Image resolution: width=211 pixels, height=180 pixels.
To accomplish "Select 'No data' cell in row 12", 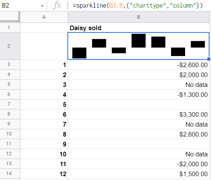I will pos(139,154).
